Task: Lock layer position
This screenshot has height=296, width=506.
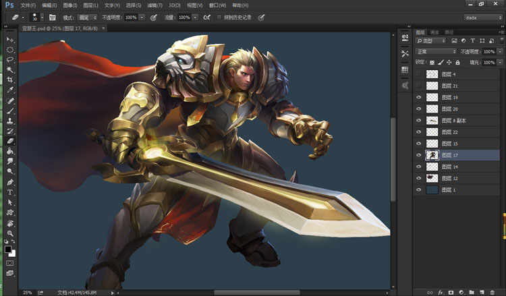Action: (x=449, y=62)
